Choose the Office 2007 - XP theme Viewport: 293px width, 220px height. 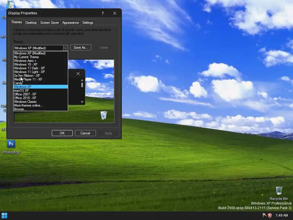41,94
